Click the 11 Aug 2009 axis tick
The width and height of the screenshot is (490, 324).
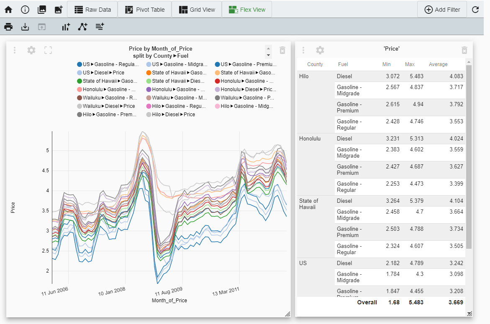coord(169,291)
